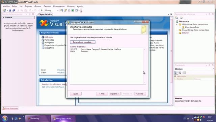Open the Herramientas menu
This screenshot has width=216, height=122.
point(59,6)
